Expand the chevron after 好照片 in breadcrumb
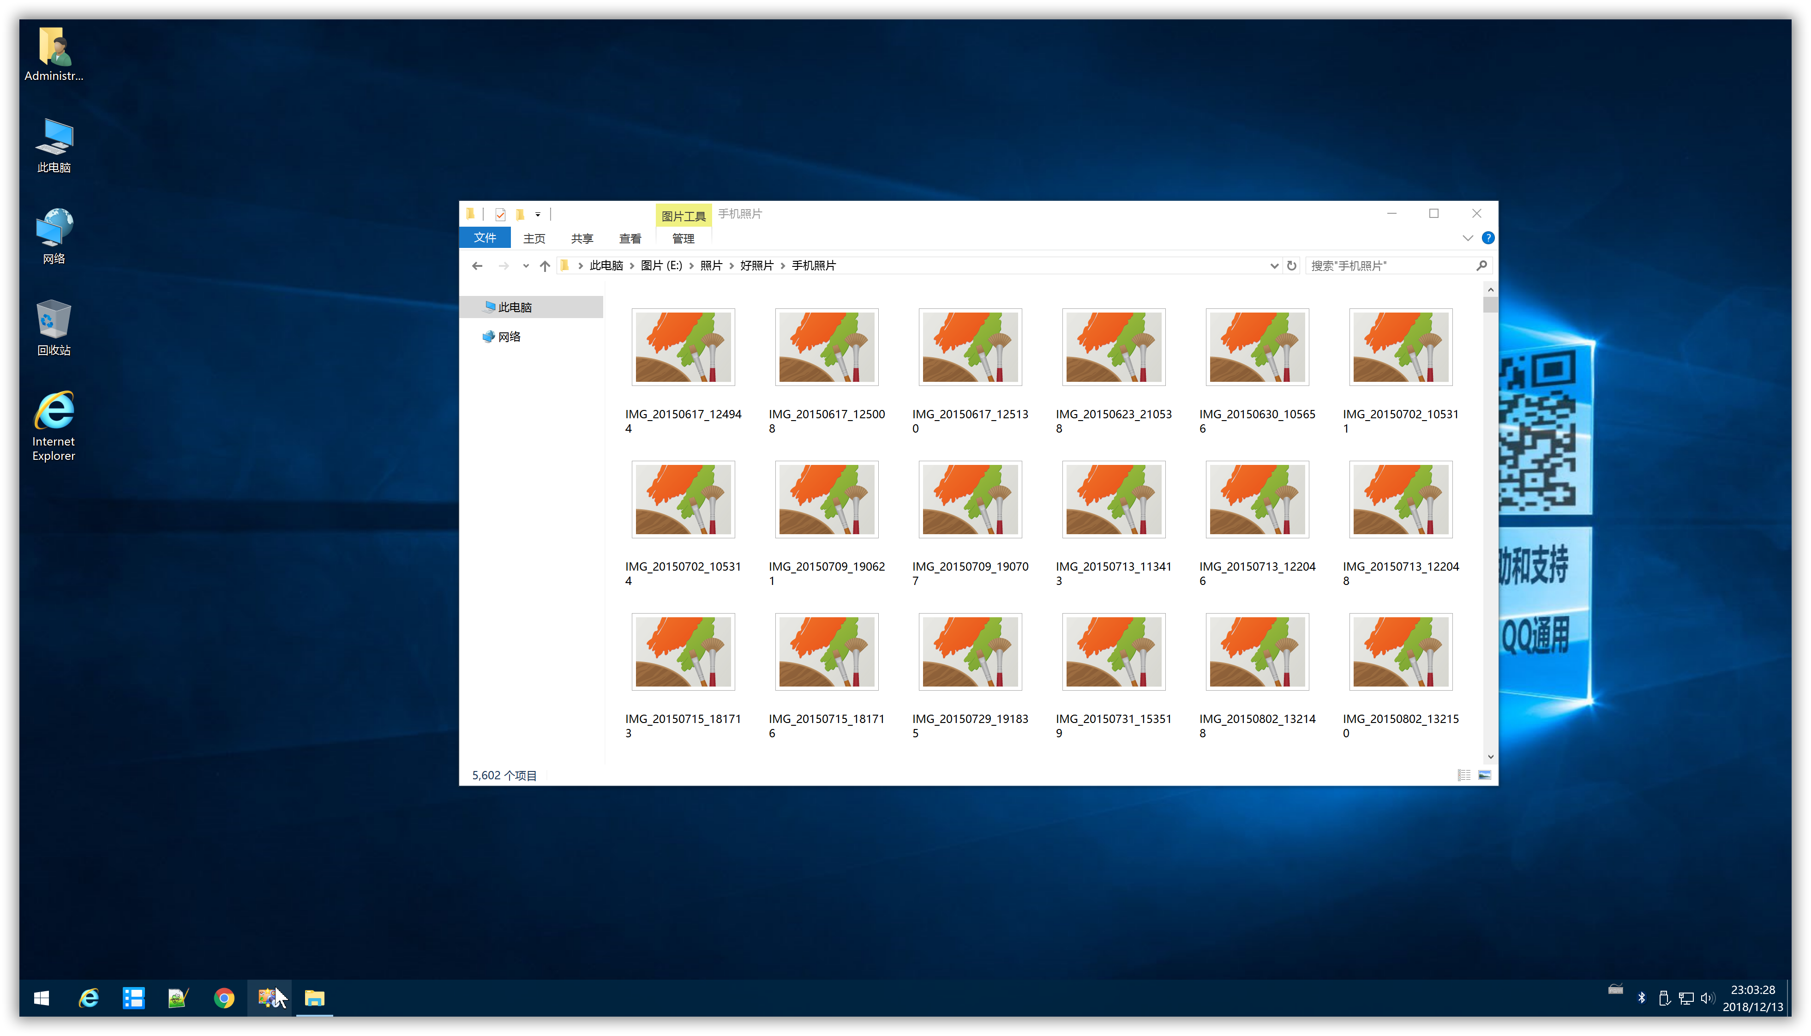1811x1036 pixels. pyautogui.click(x=782, y=265)
